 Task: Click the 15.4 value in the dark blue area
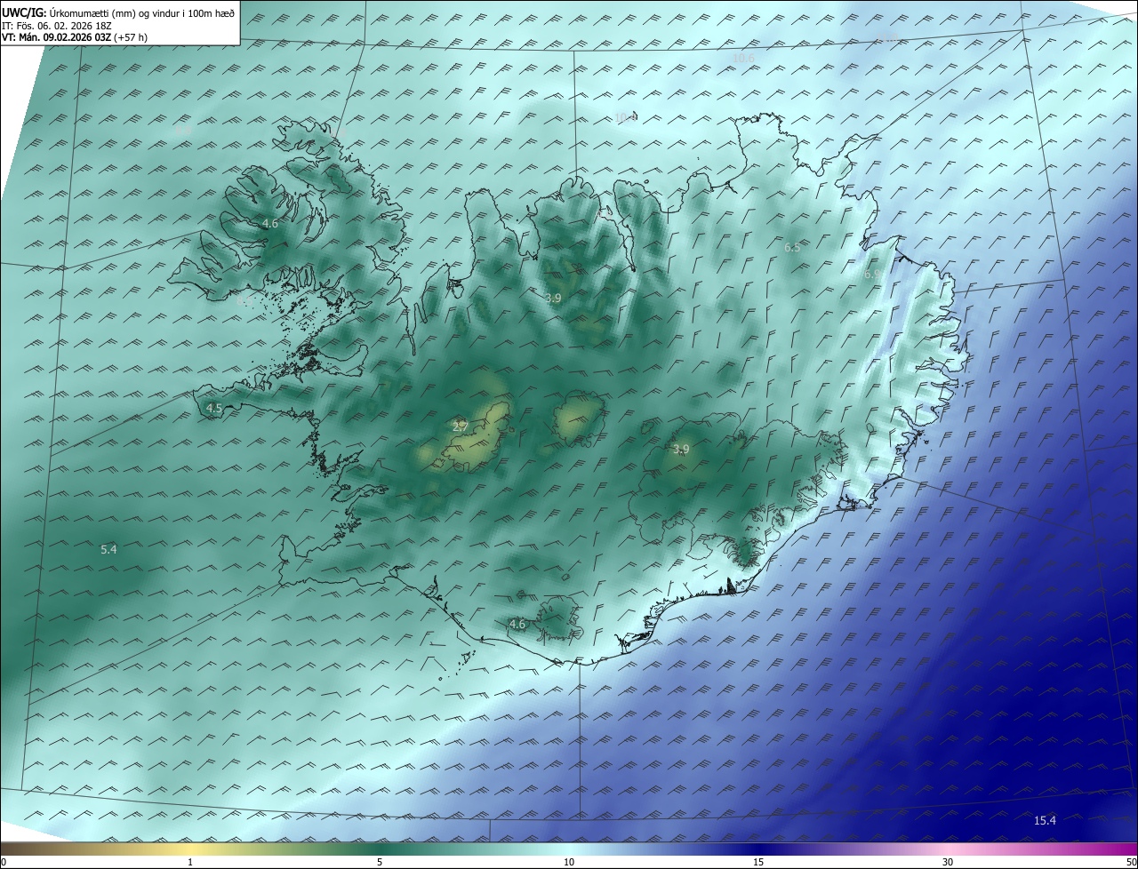click(1045, 820)
